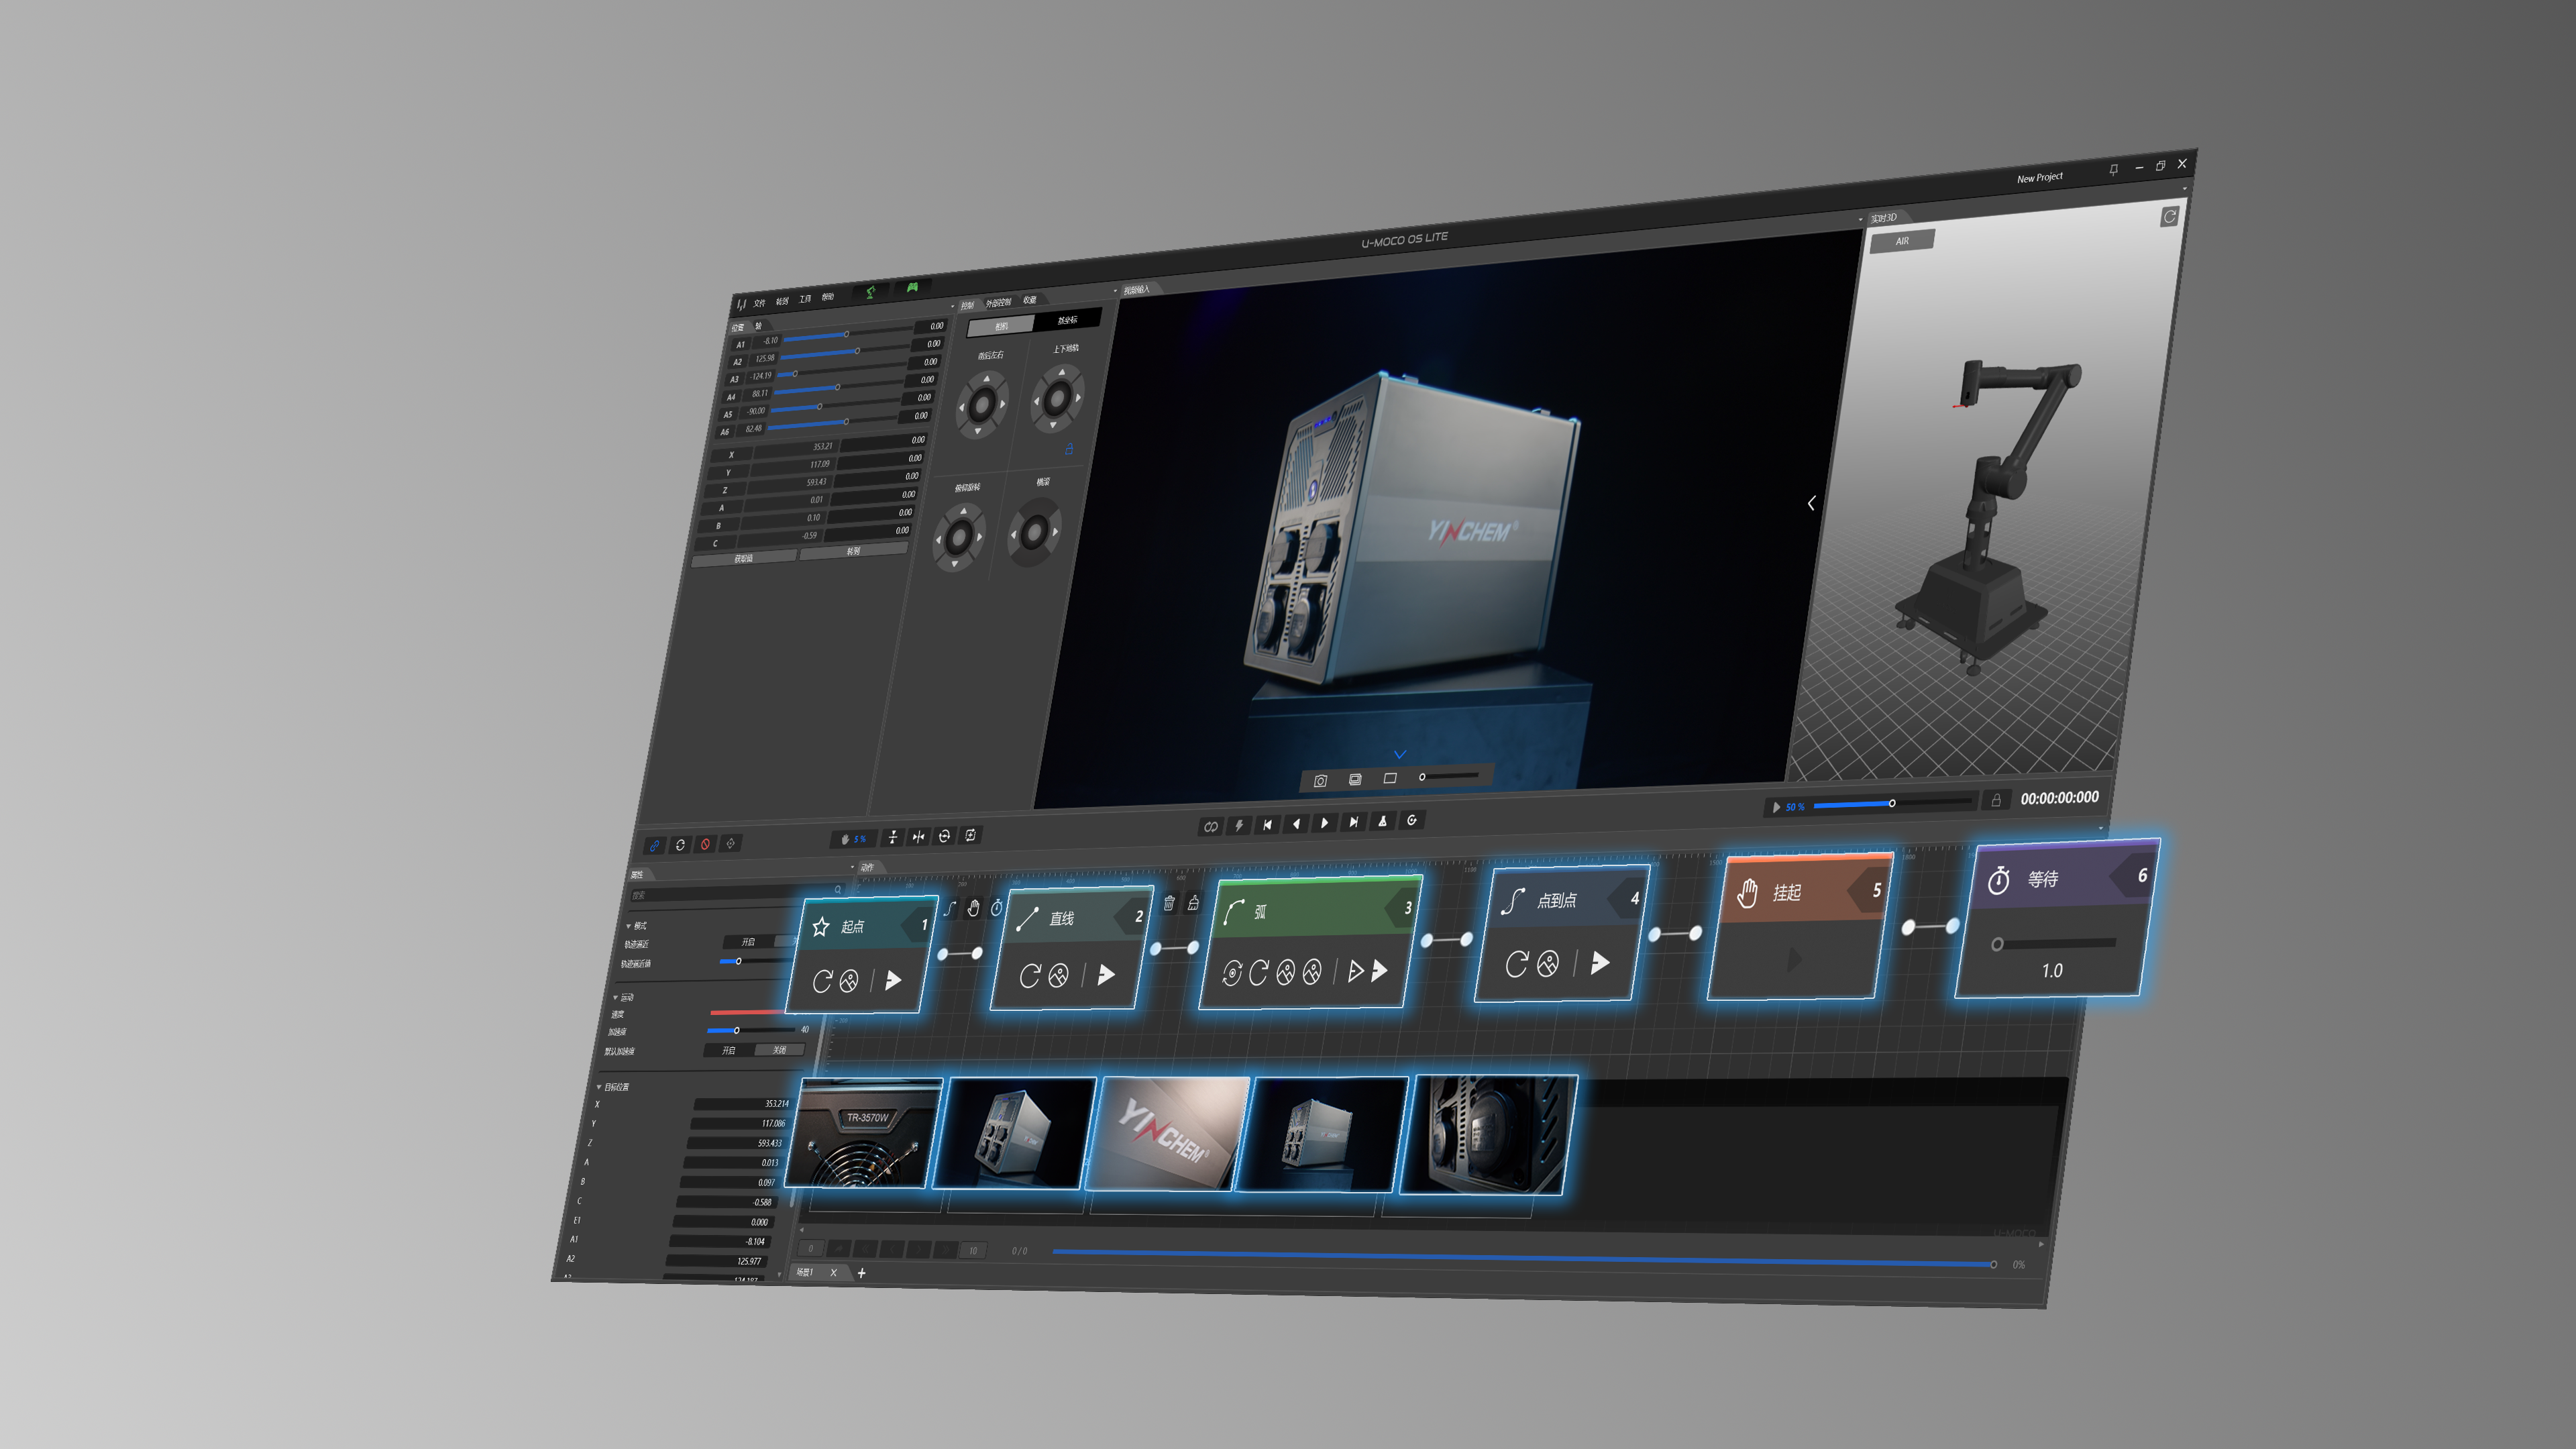Open the 文件 menu

tap(760, 303)
